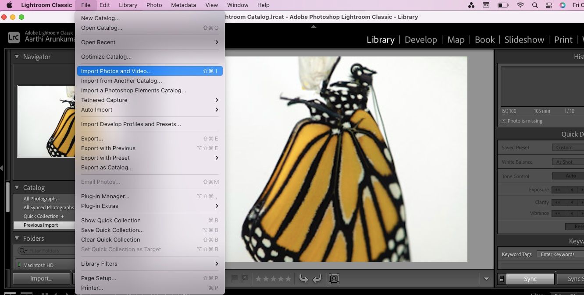Rotate the photo counterclockwise
Image resolution: width=584 pixels, height=295 pixels.
pos(304,278)
